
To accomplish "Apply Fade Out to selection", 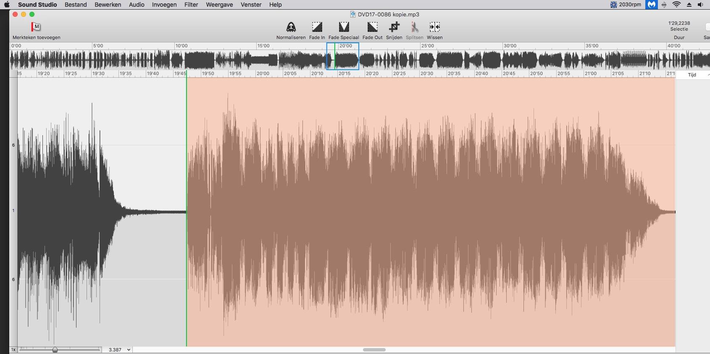I will click(x=372, y=27).
